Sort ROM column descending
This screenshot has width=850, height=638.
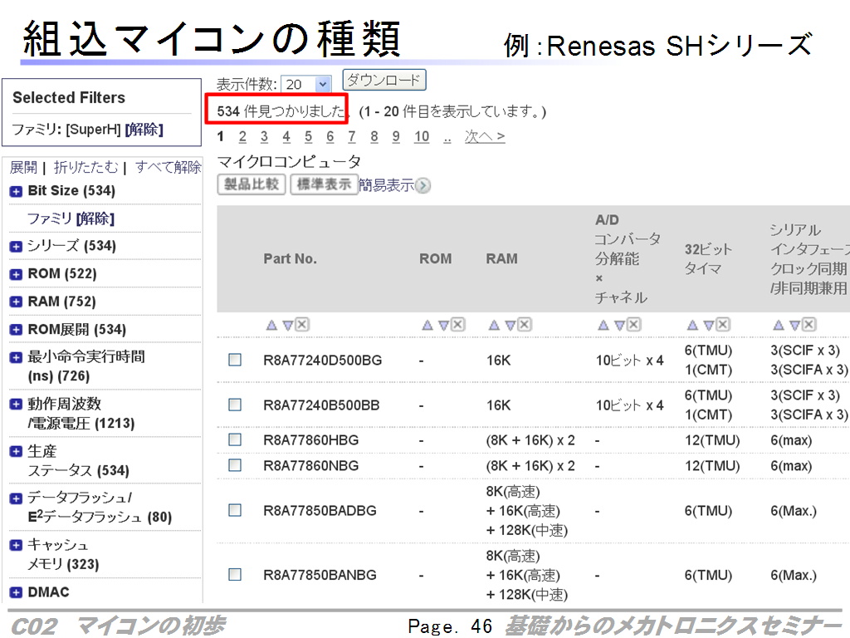[443, 326]
